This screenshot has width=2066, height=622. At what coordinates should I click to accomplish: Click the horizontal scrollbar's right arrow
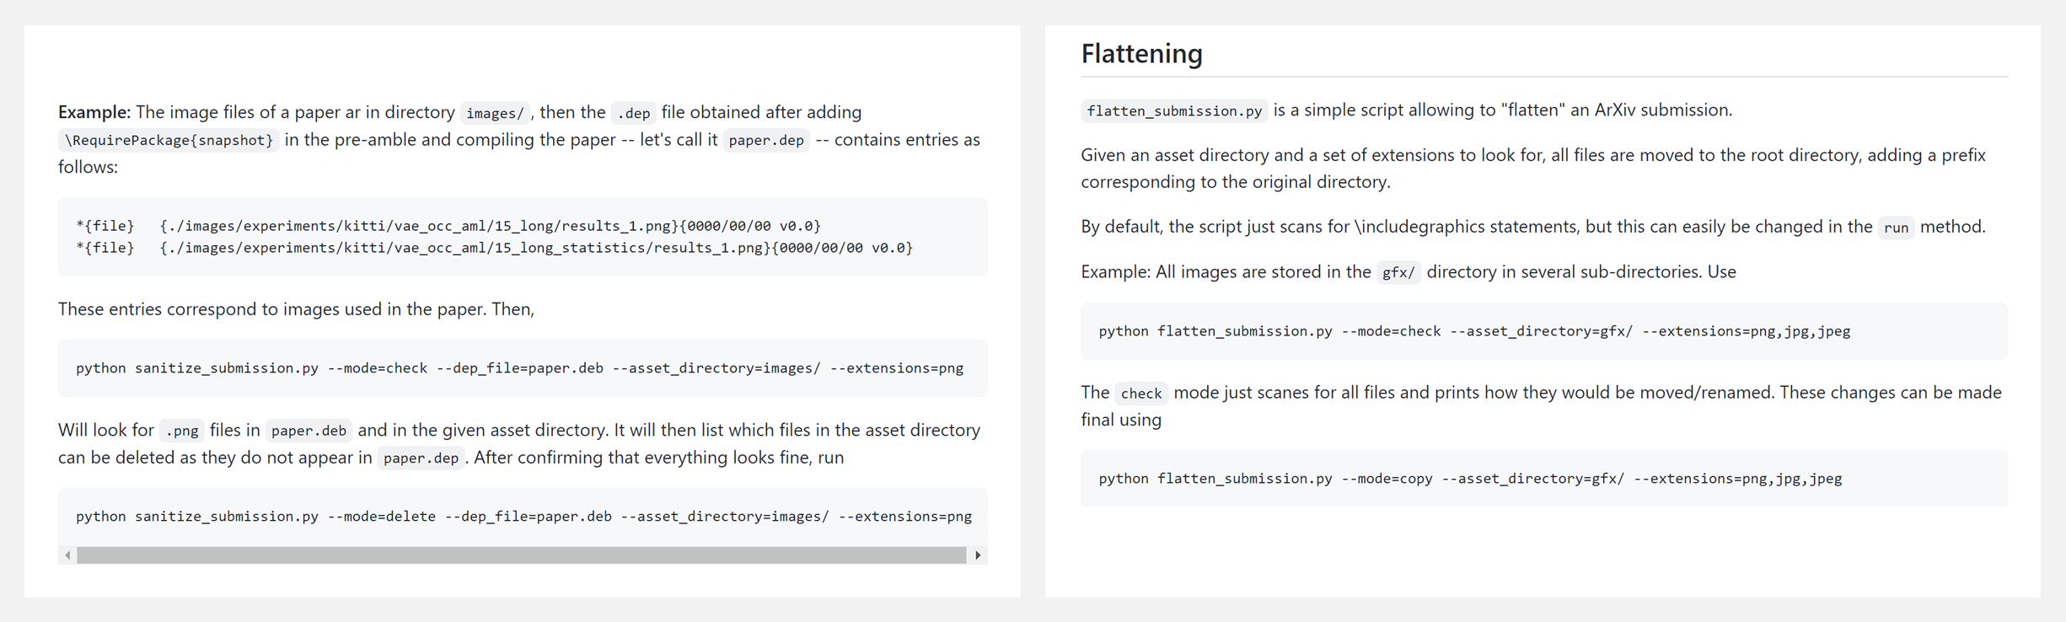[978, 555]
